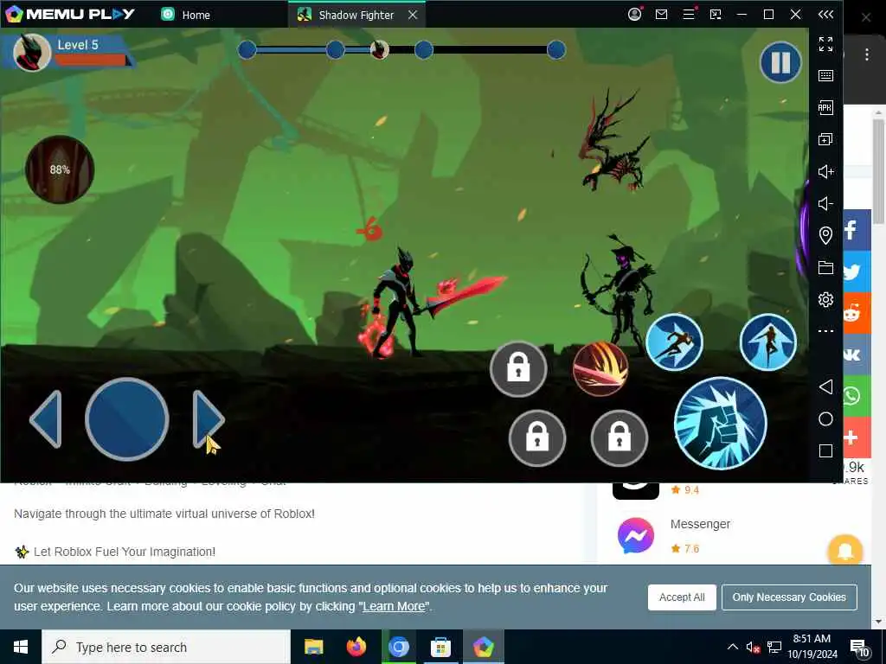The height and width of the screenshot is (664, 886).
Task: Tap the 88% rage orb
Action: point(60,169)
